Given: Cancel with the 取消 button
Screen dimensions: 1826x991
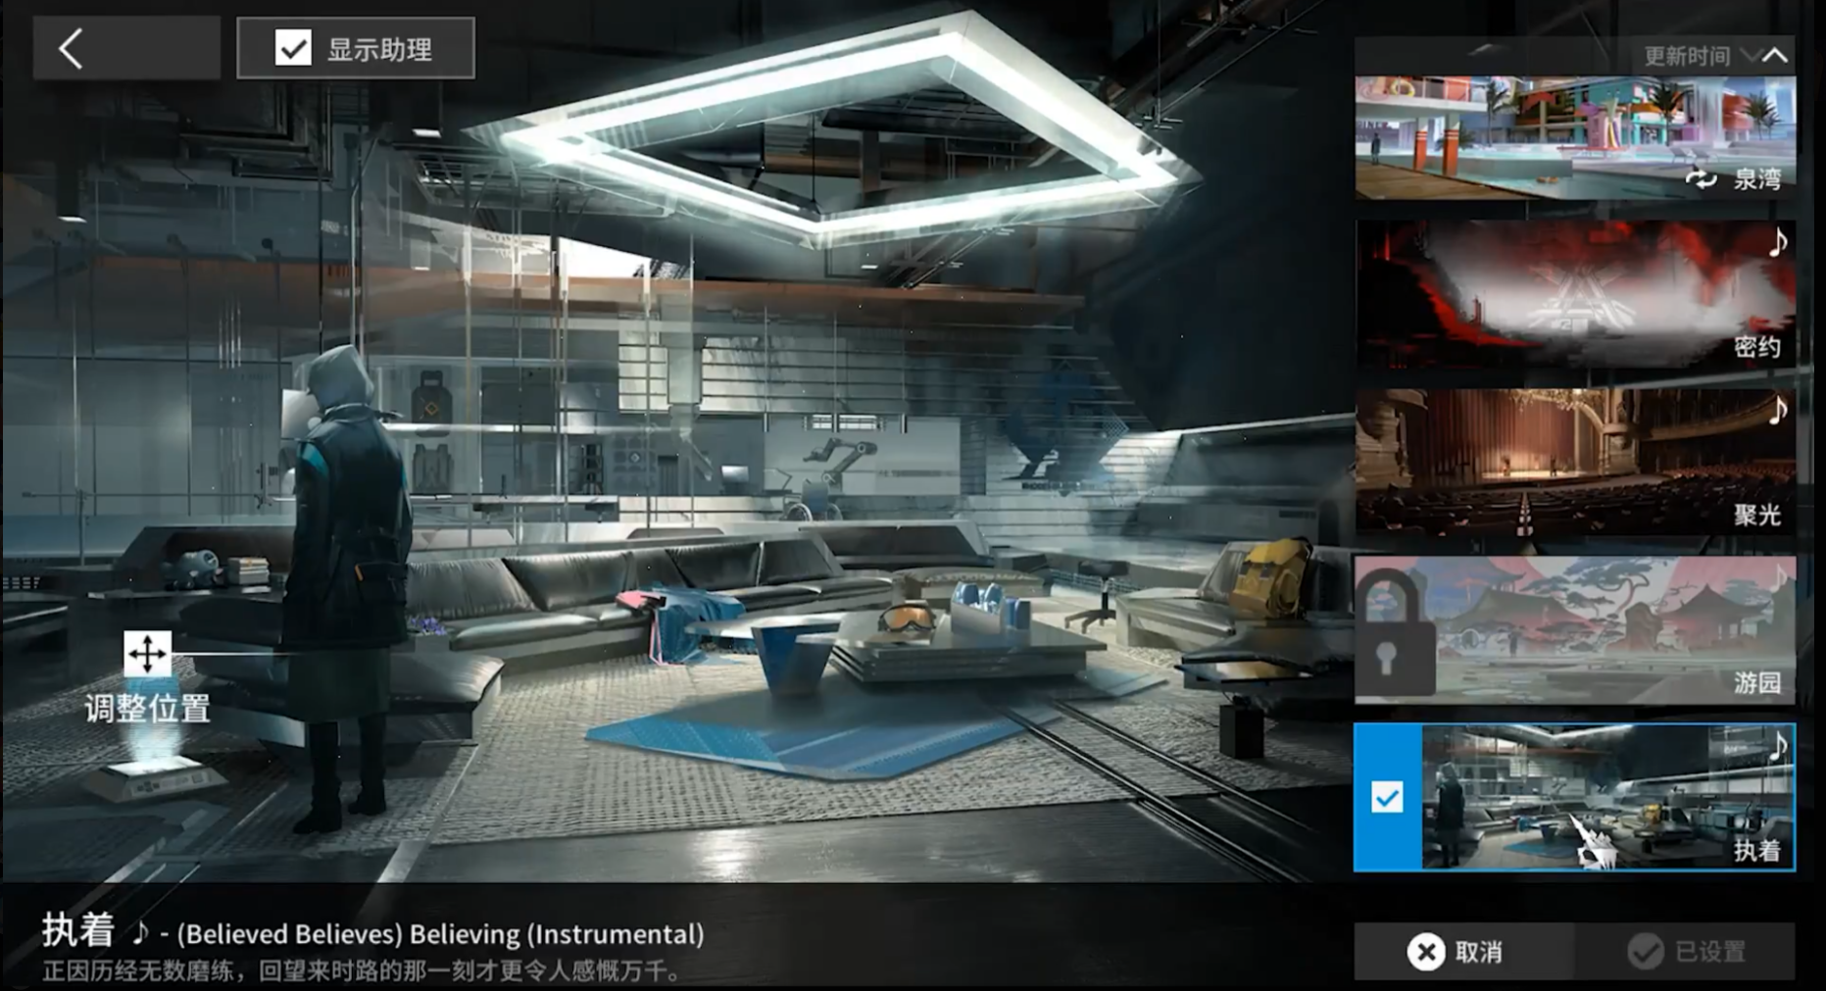Looking at the screenshot, I should (x=1464, y=951).
